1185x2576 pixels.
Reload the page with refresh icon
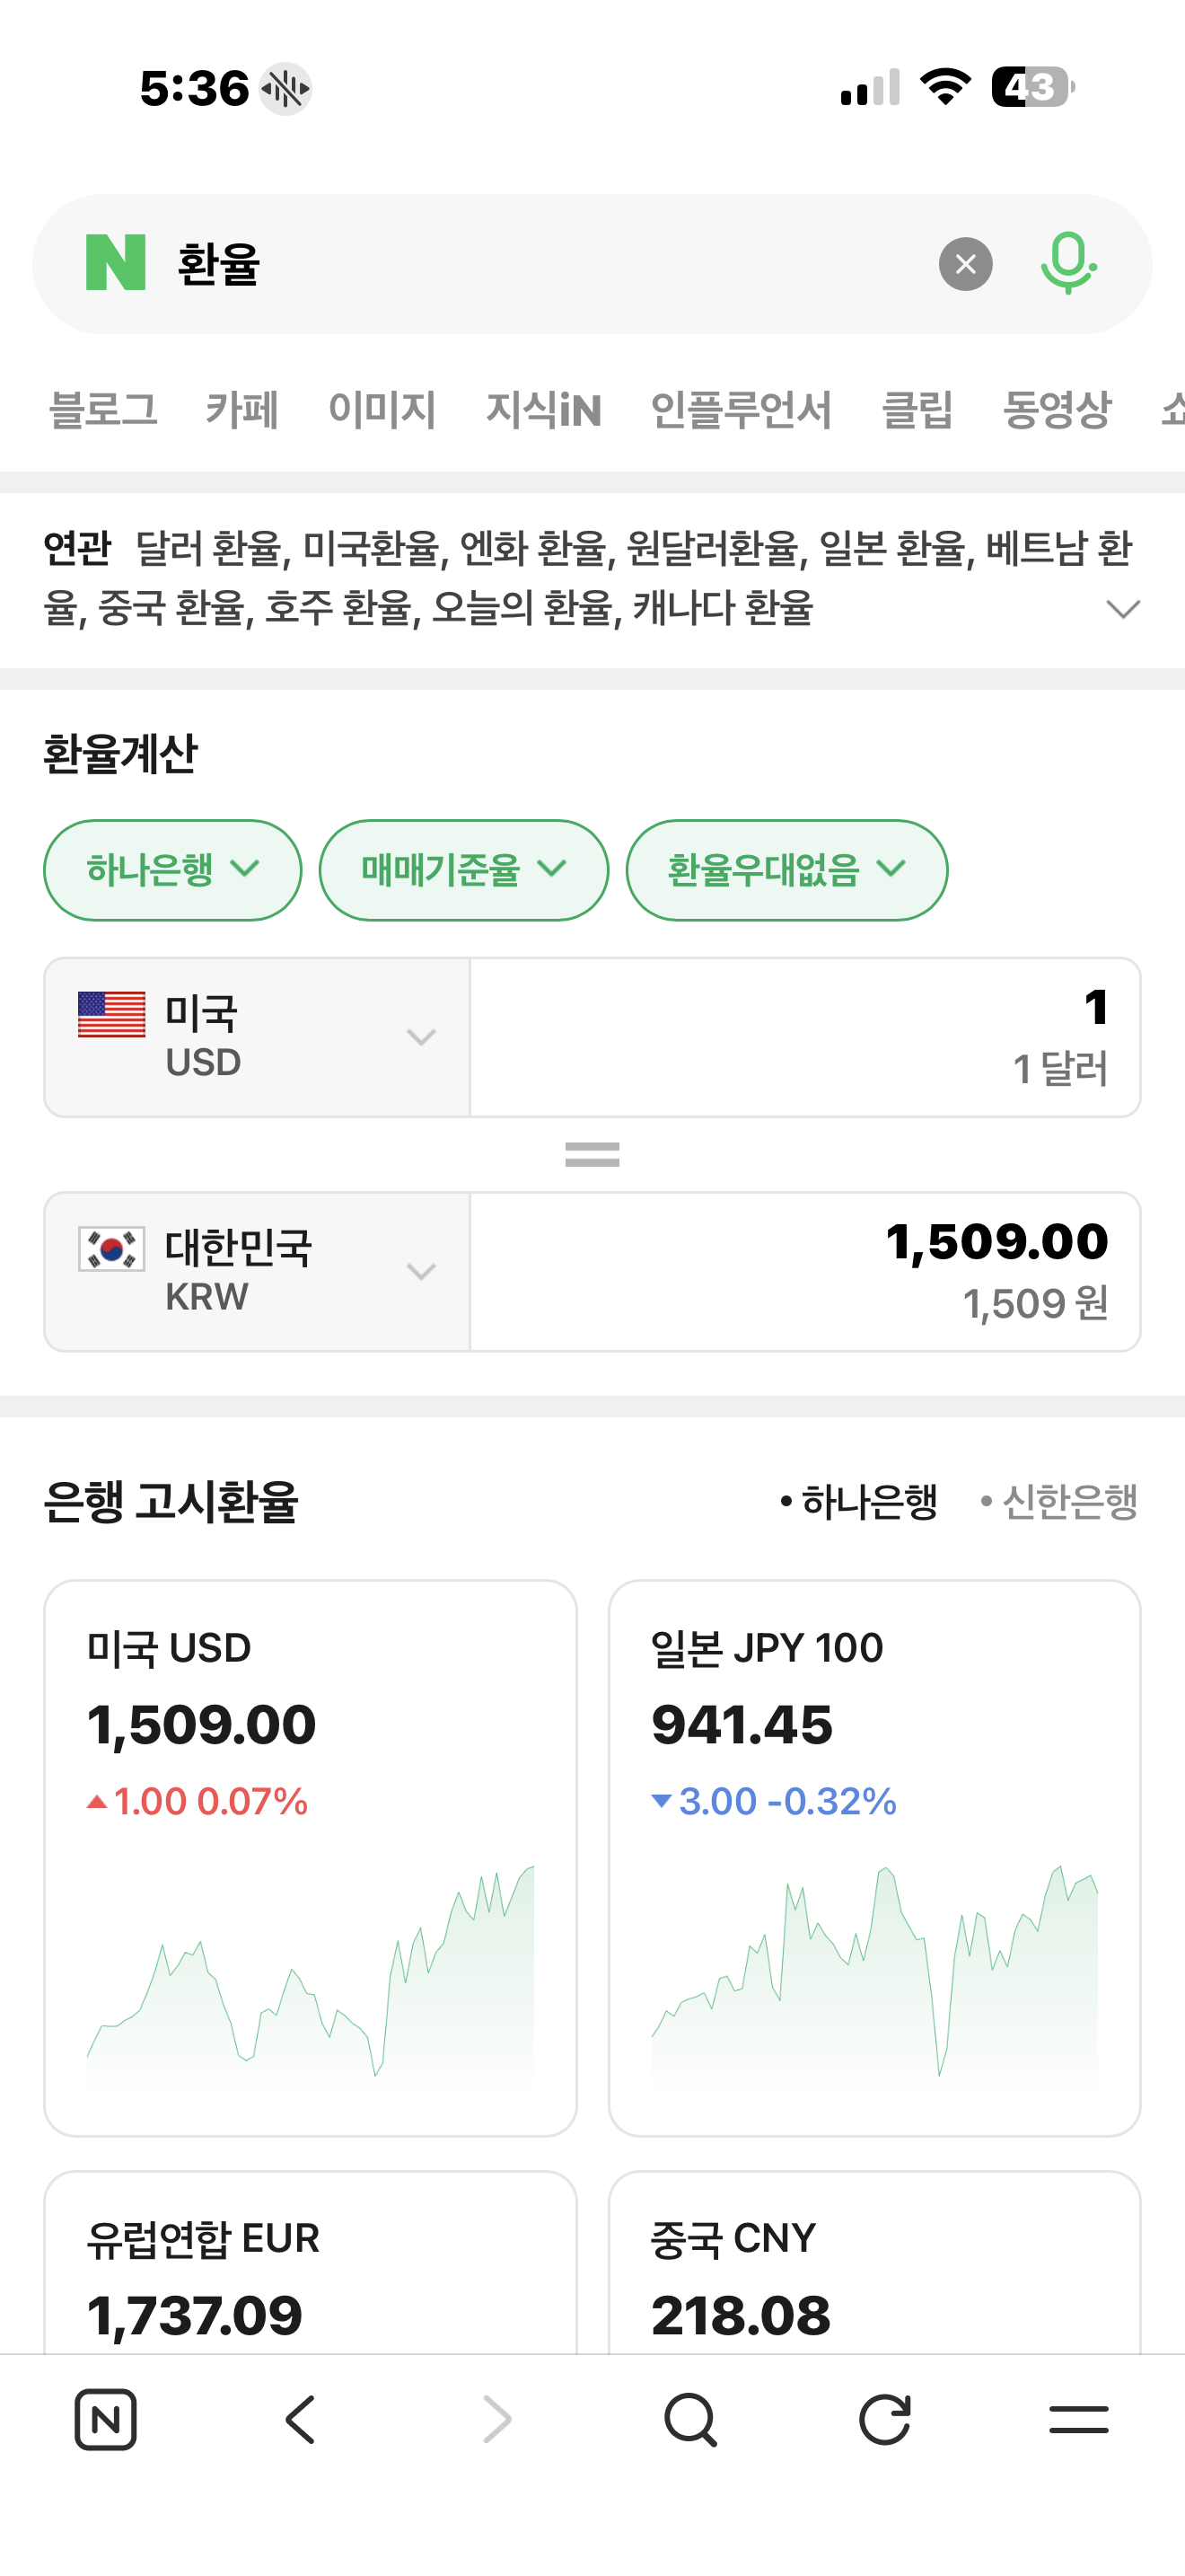coord(885,2419)
